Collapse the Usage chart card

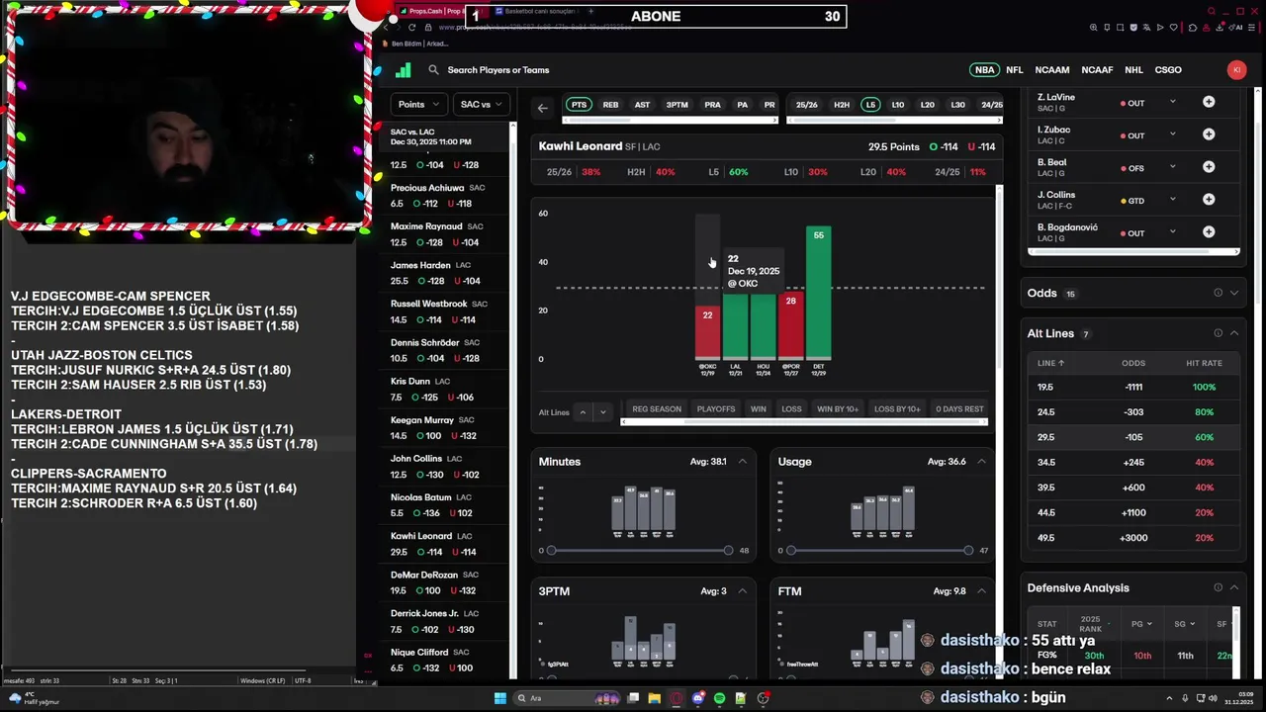(x=981, y=462)
